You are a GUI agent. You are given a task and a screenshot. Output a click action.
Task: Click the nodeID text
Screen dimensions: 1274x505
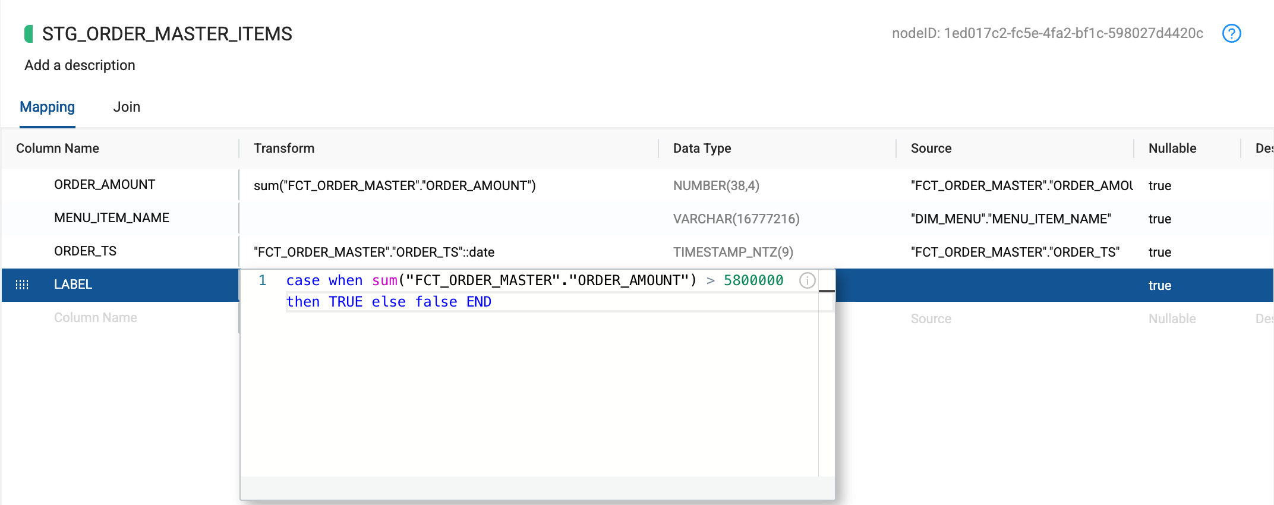[x=1047, y=33]
